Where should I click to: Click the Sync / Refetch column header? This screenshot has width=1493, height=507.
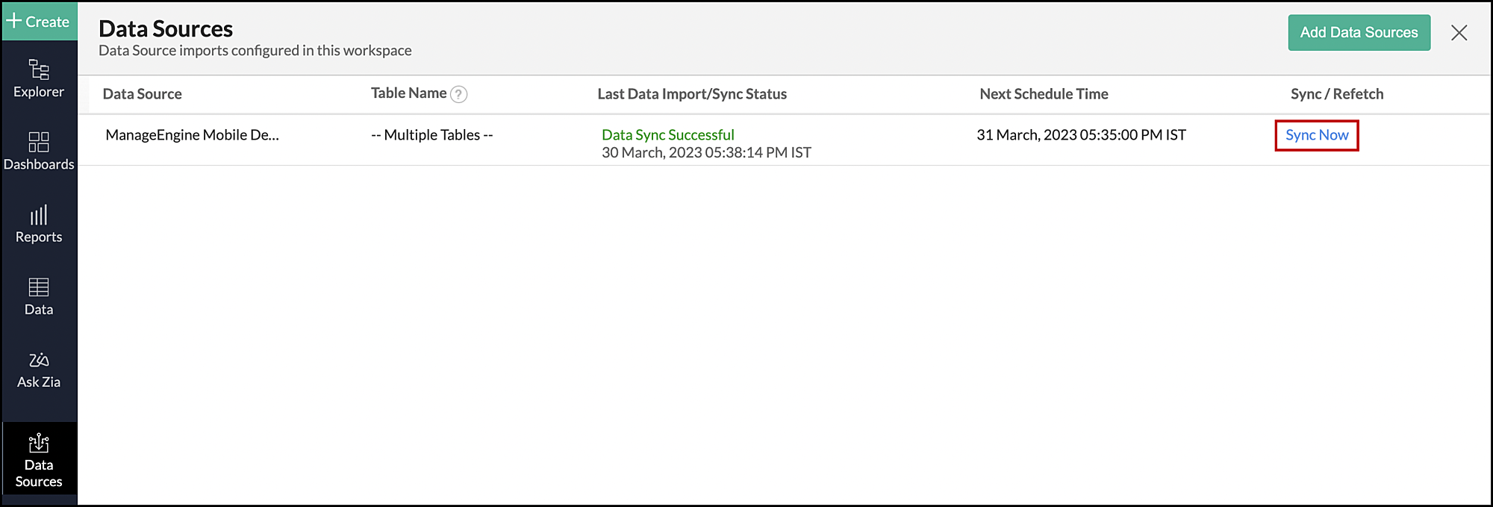[x=1337, y=94]
